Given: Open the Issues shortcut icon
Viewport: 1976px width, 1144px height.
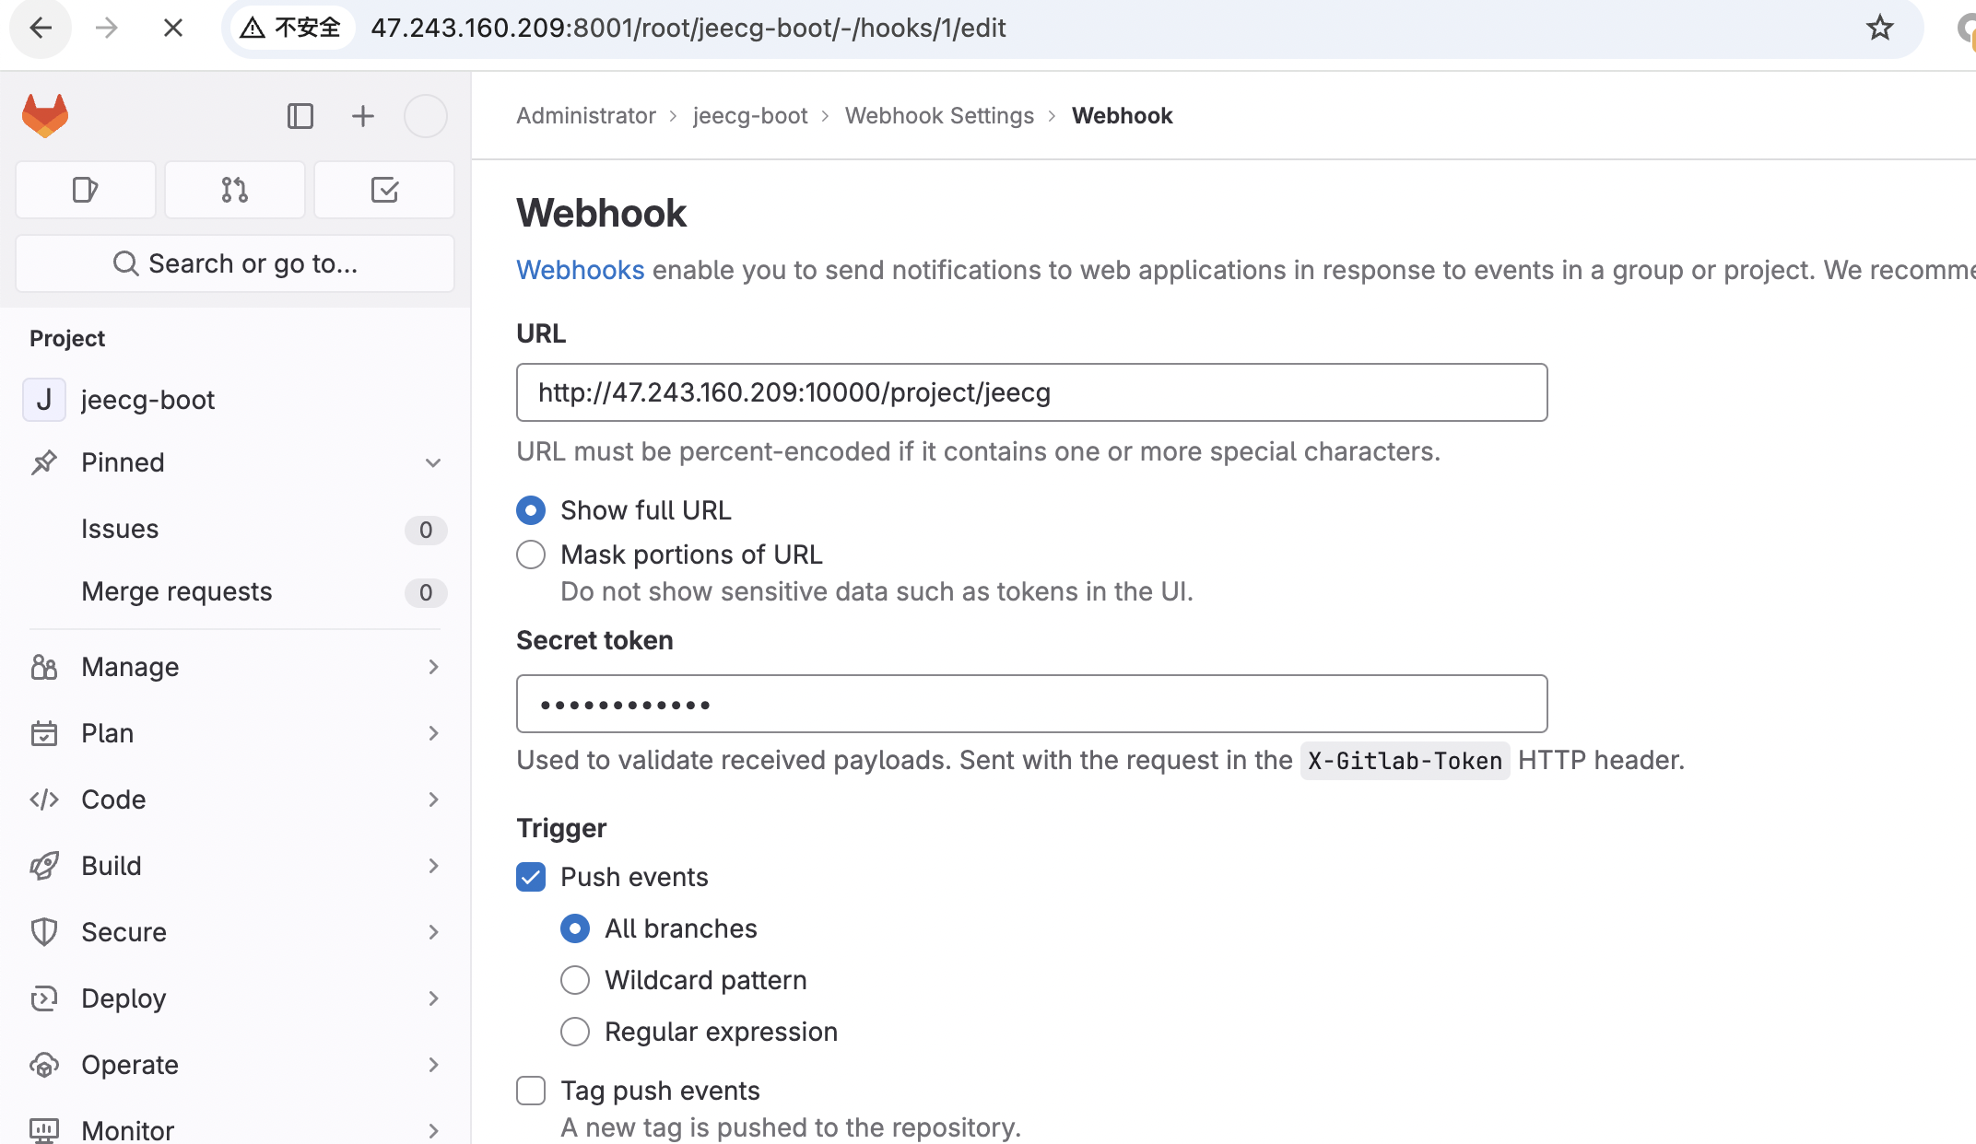Looking at the screenshot, I should coord(85,190).
